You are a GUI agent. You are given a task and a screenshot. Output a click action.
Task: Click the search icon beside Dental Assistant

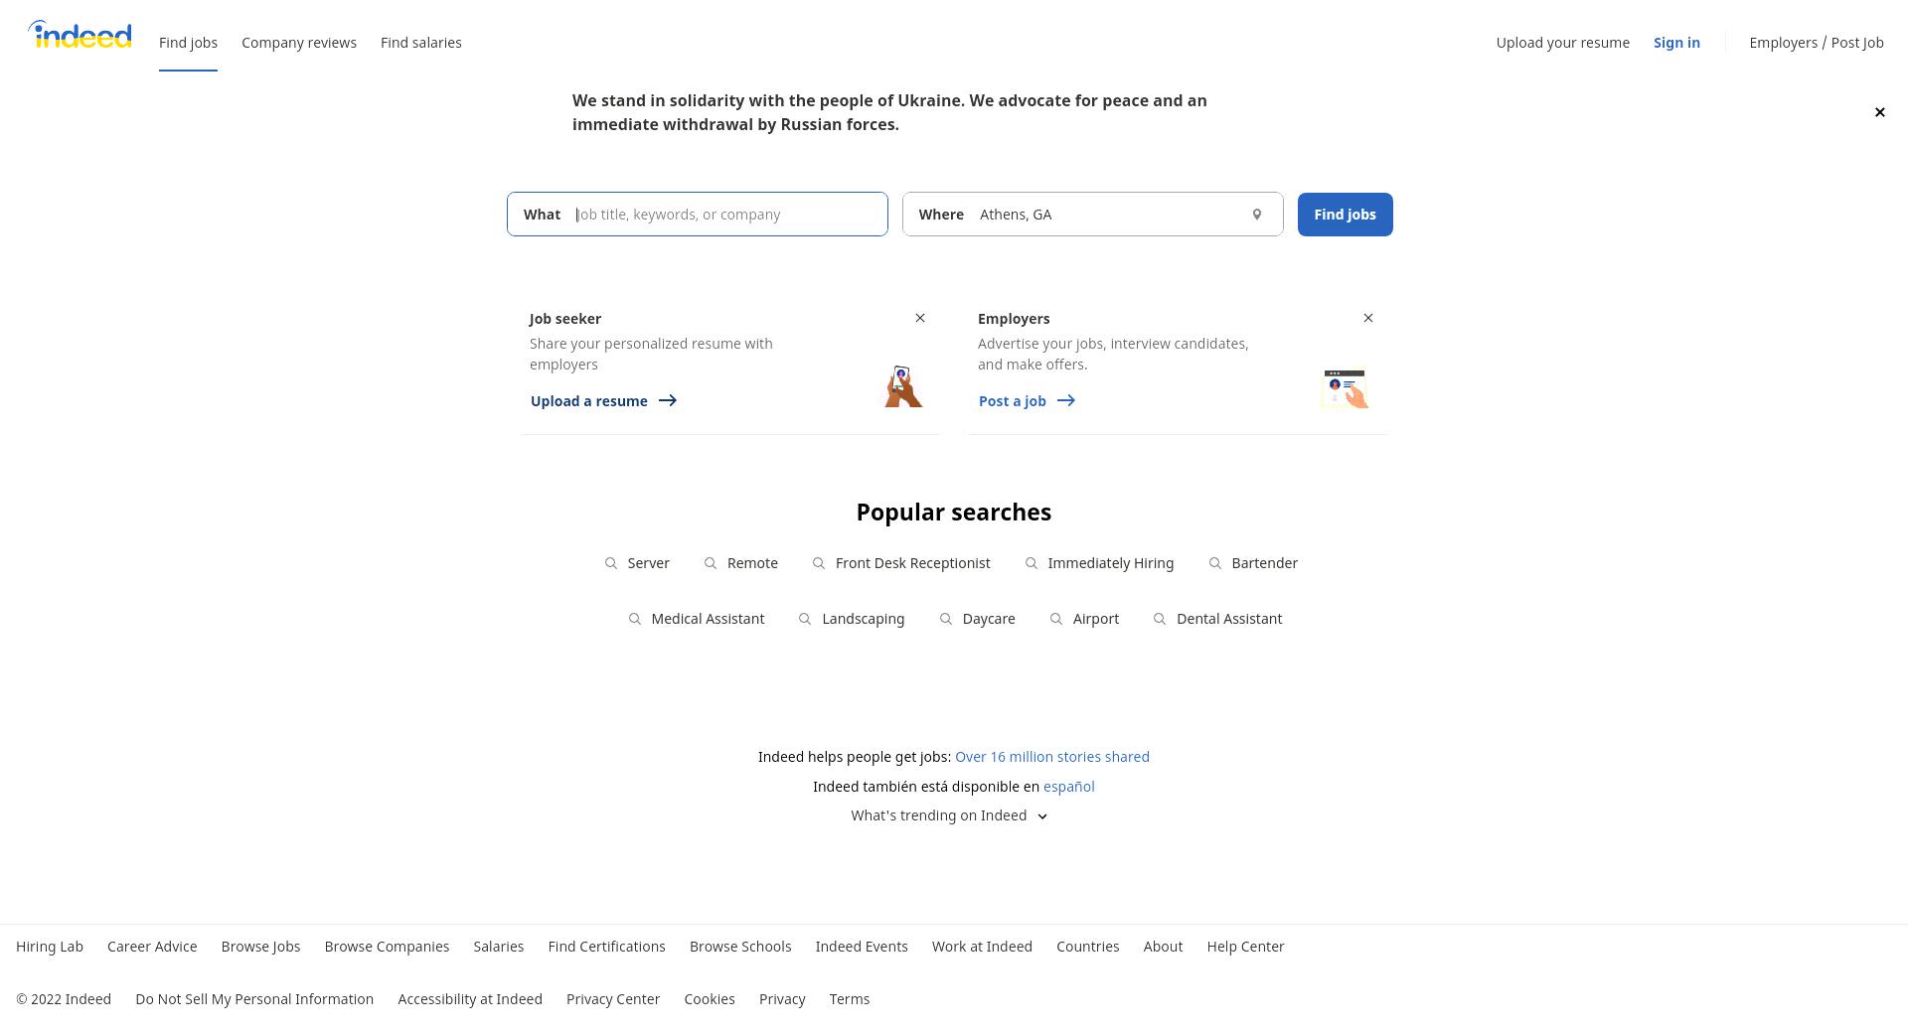[x=1160, y=619]
